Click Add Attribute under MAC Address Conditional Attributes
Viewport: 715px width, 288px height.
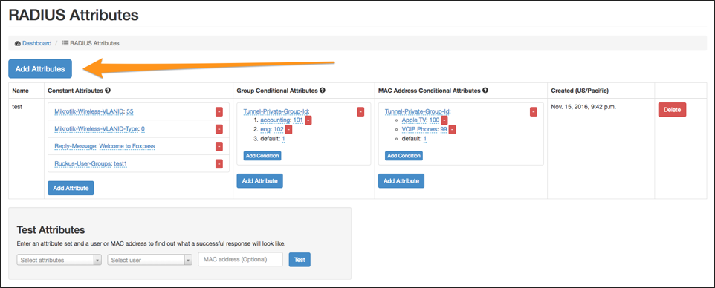(401, 181)
